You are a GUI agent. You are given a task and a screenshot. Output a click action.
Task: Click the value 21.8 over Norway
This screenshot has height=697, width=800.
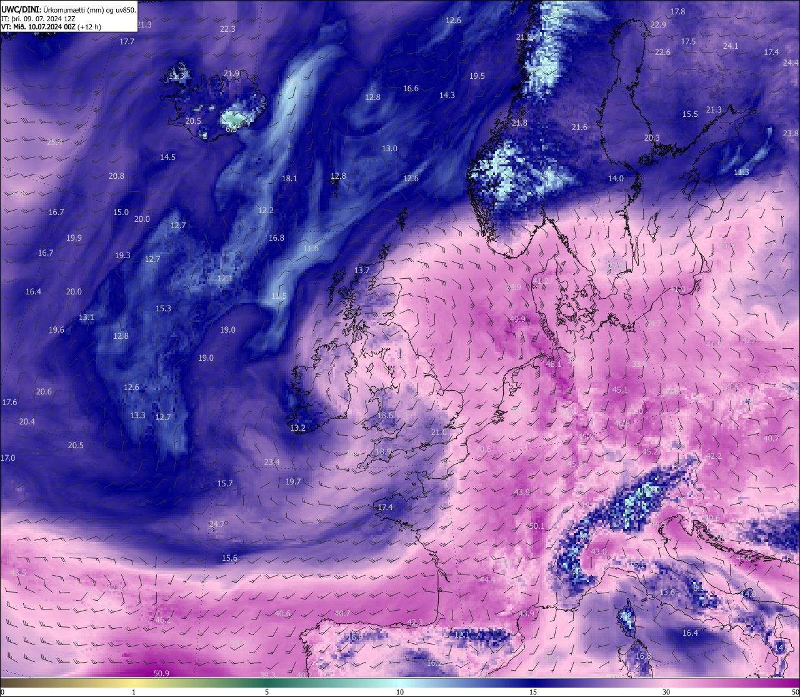point(519,123)
